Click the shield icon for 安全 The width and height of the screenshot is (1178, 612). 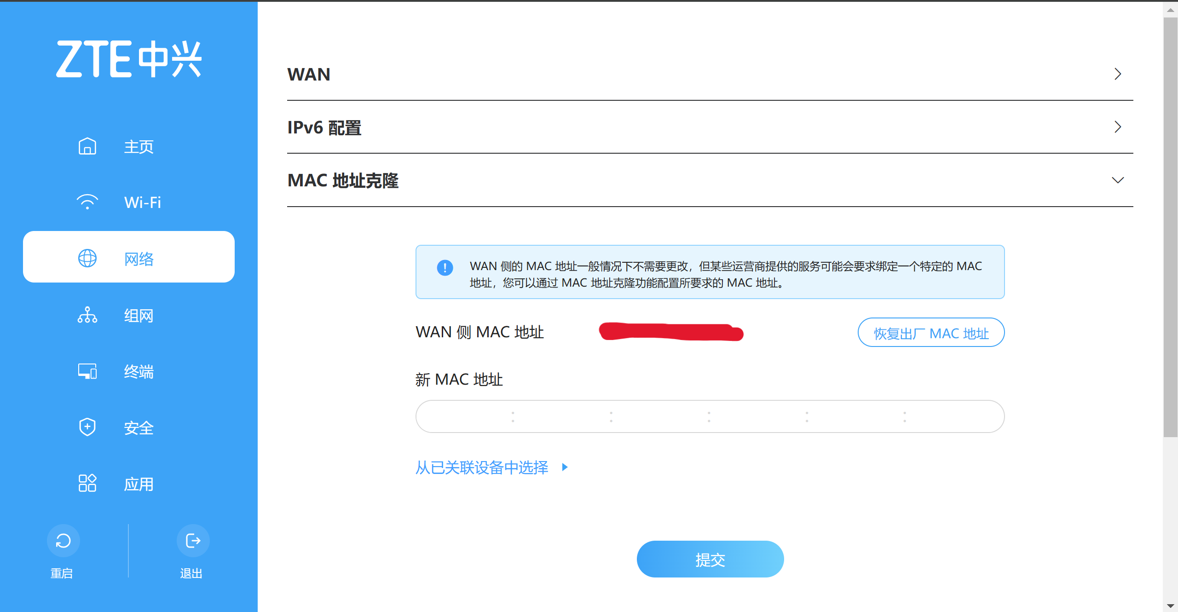point(87,427)
